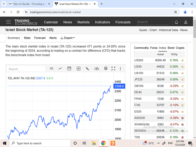Download chart with cloud download icon
The image size is (196, 147).
(x=97, y=69)
